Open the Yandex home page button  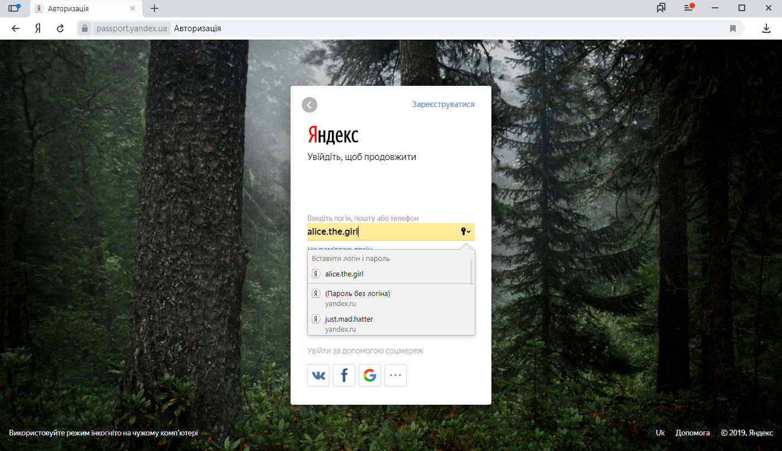38,28
